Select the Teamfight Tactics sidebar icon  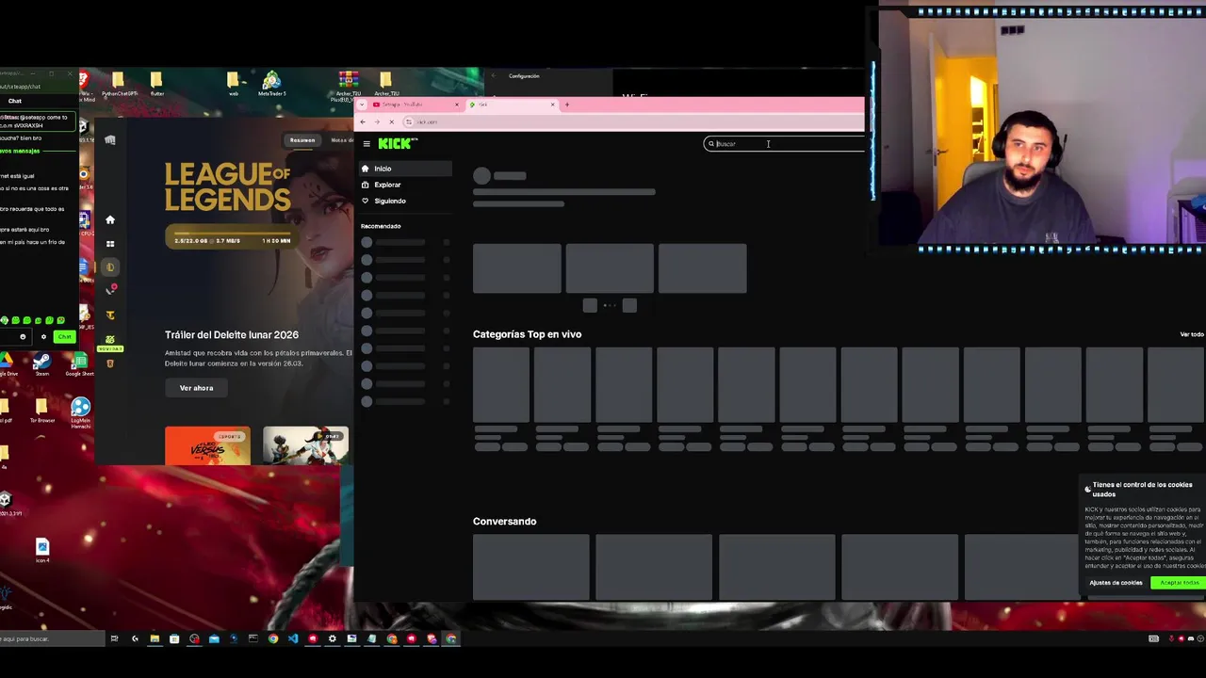[x=110, y=315]
